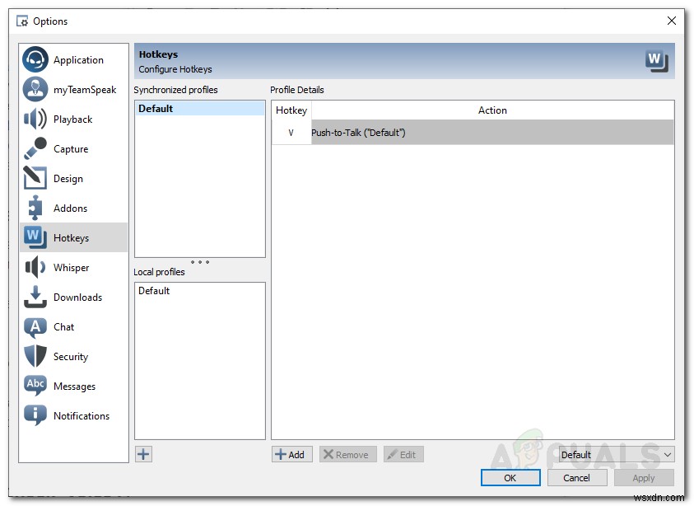Expand the synchronized profiles divider
The height and width of the screenshot is (506, 694).
198,262
